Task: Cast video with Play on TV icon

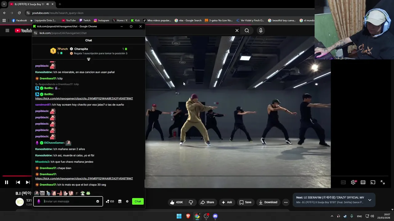Action: pos(373,182)
